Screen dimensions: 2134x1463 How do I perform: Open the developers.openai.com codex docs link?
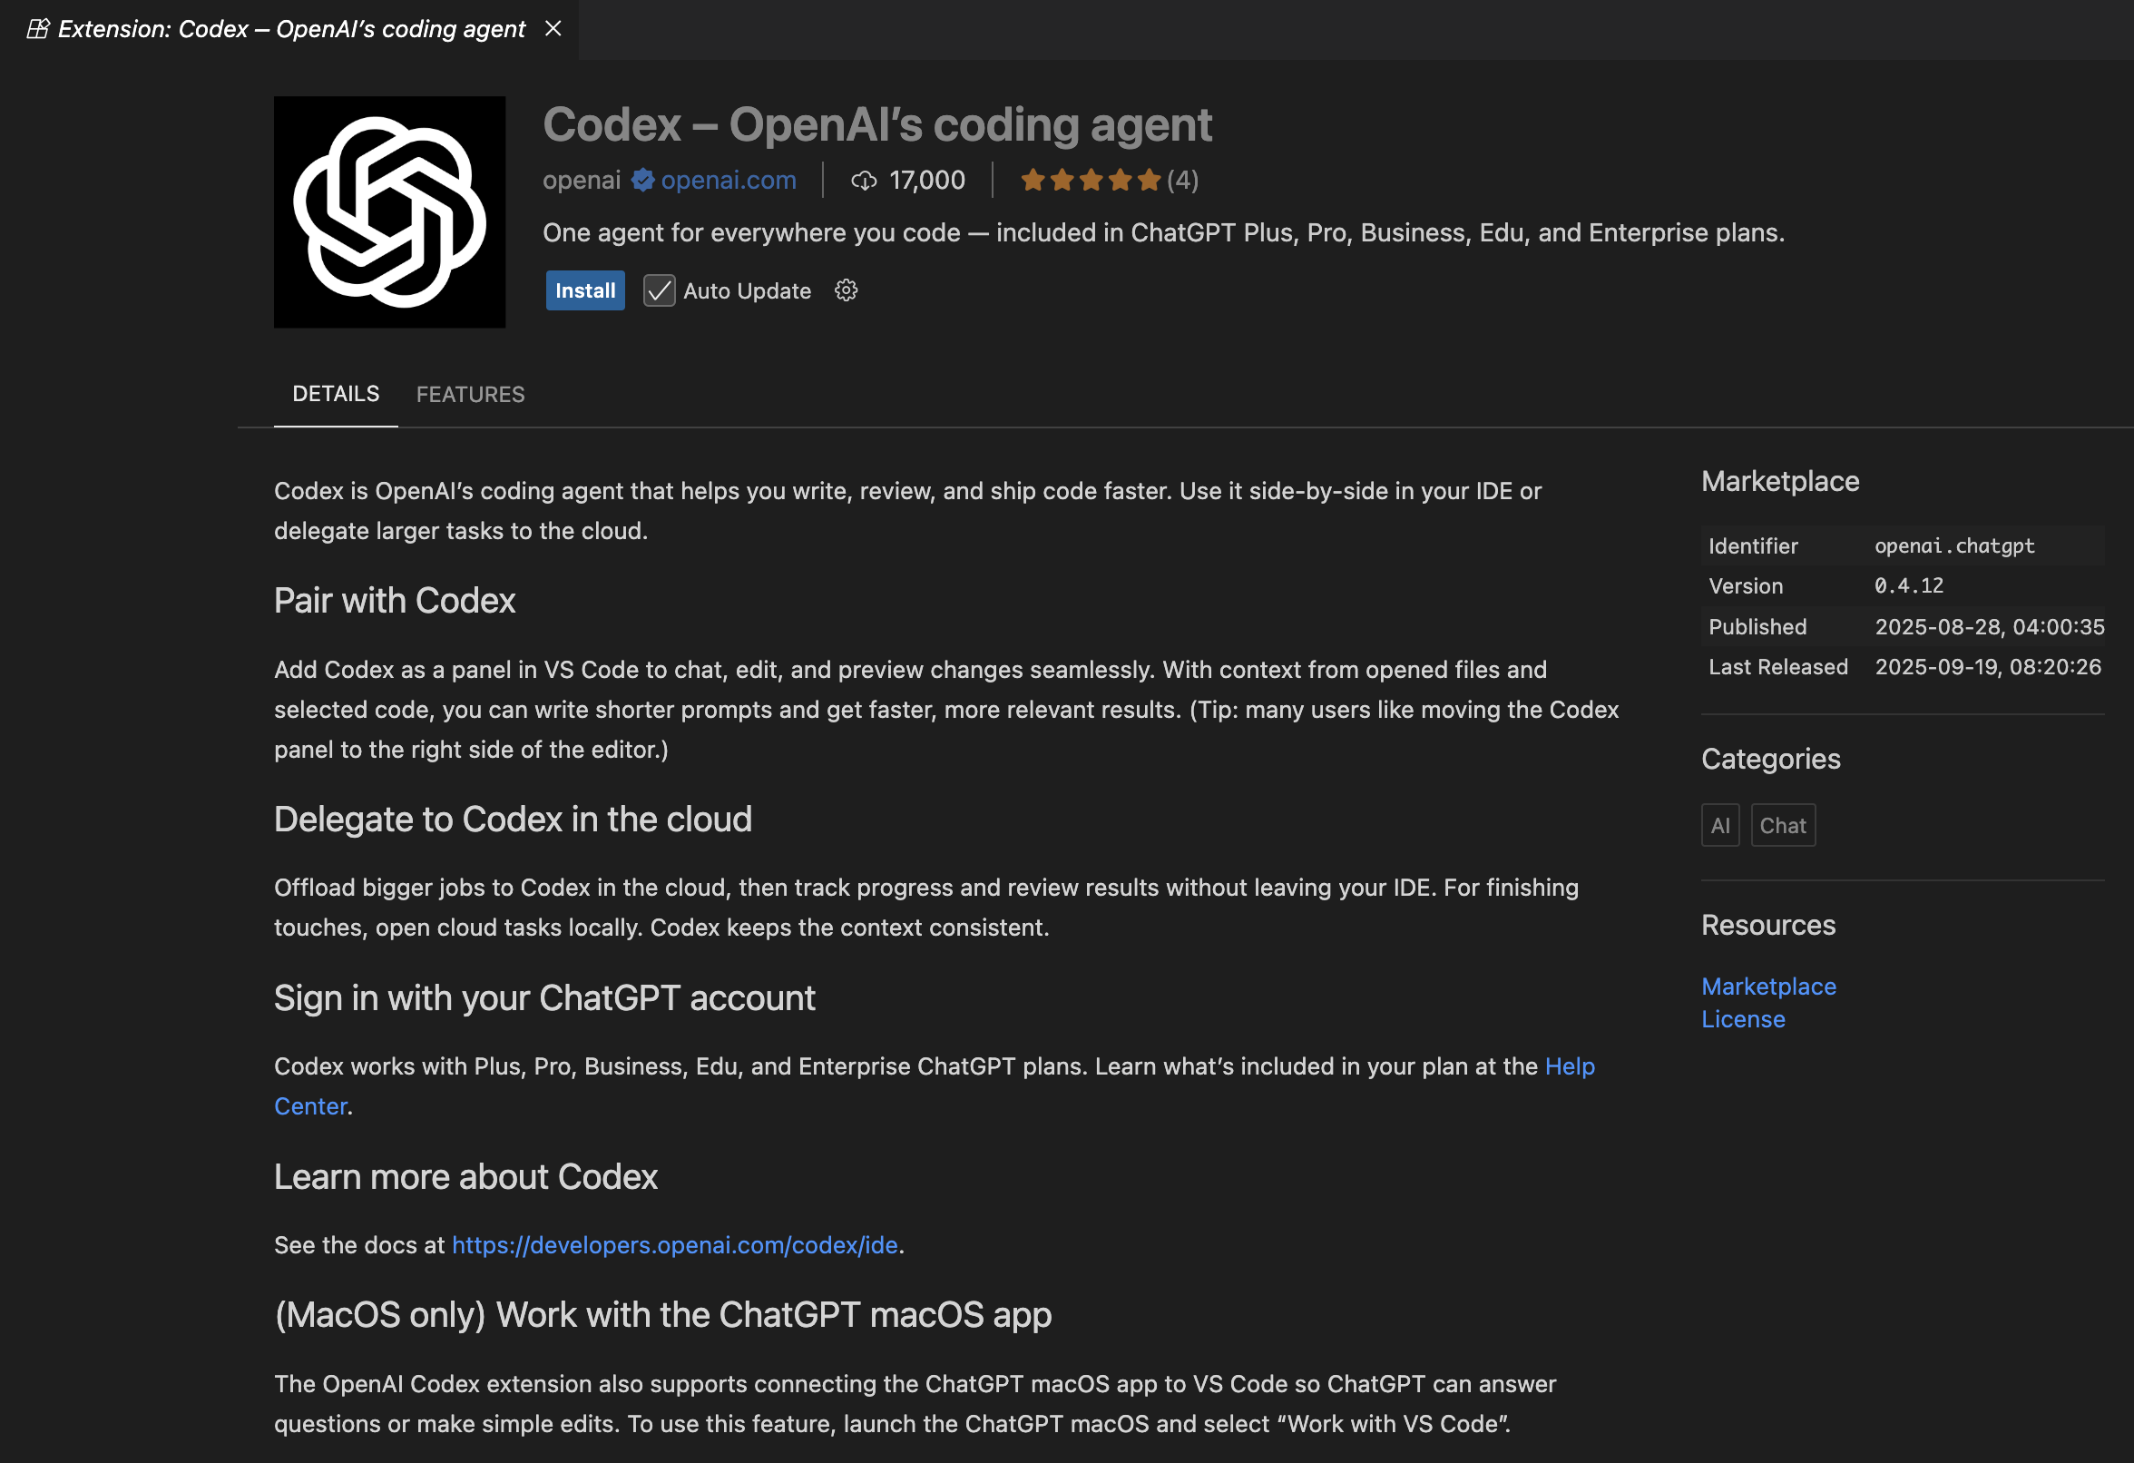pos(674,1244)
